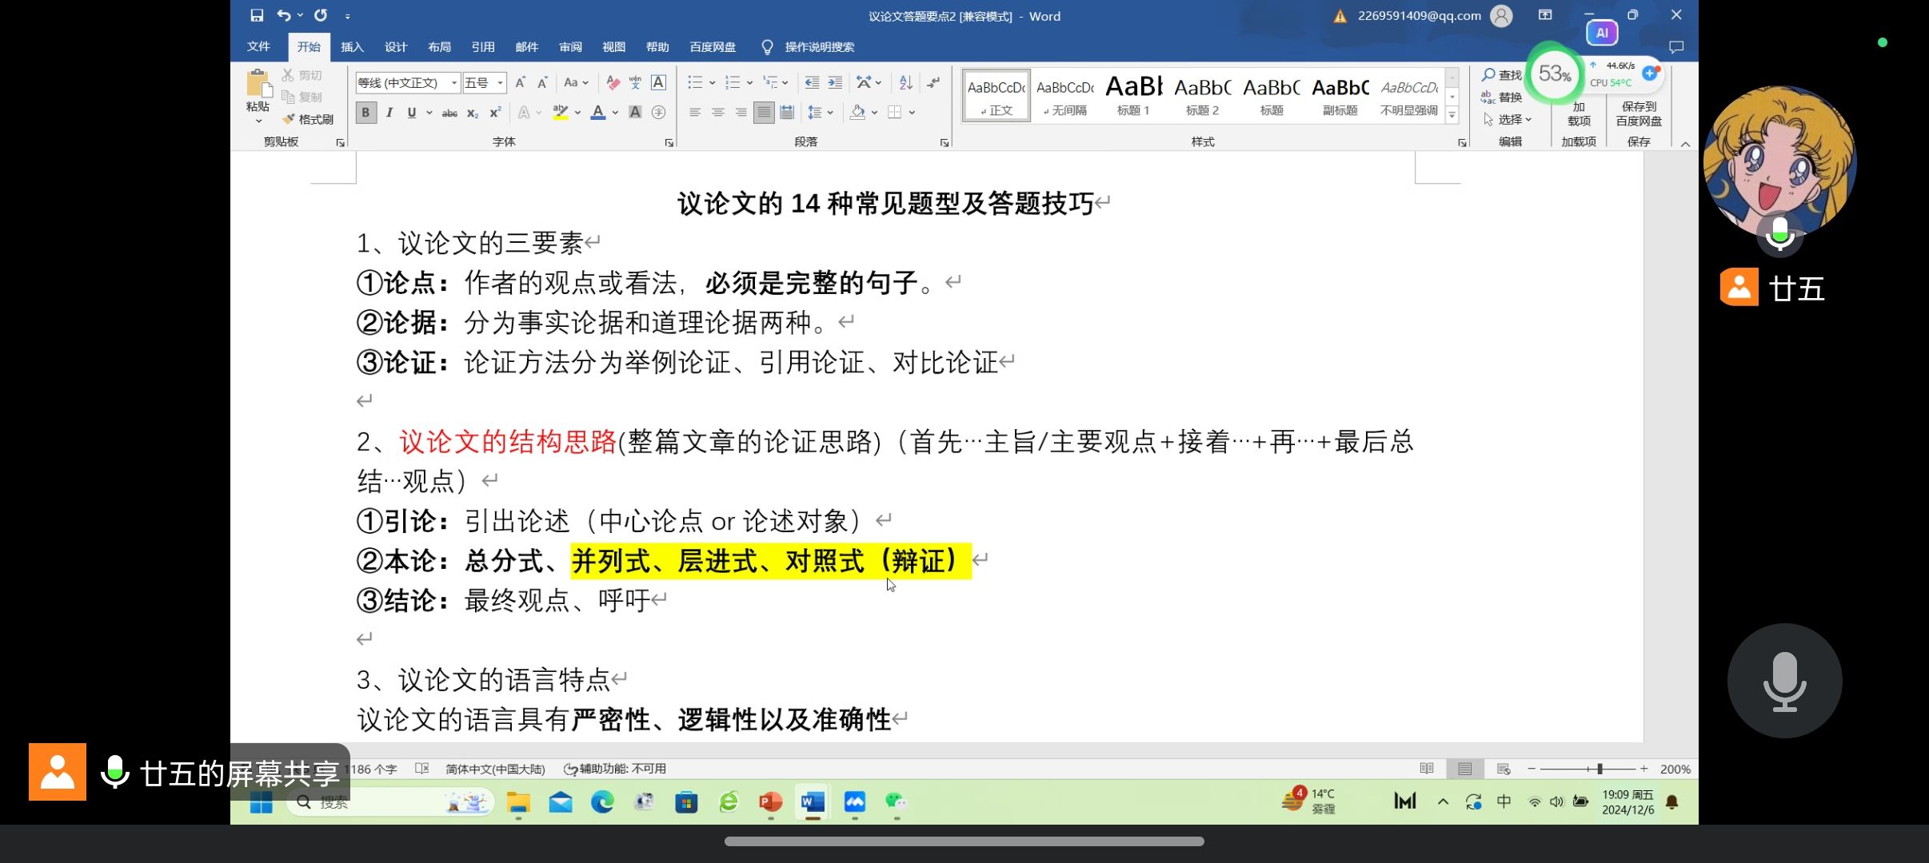1929x863 pixels.
Task: Open Microsoft Edge from the taskbar
Action: pos(602,801)
